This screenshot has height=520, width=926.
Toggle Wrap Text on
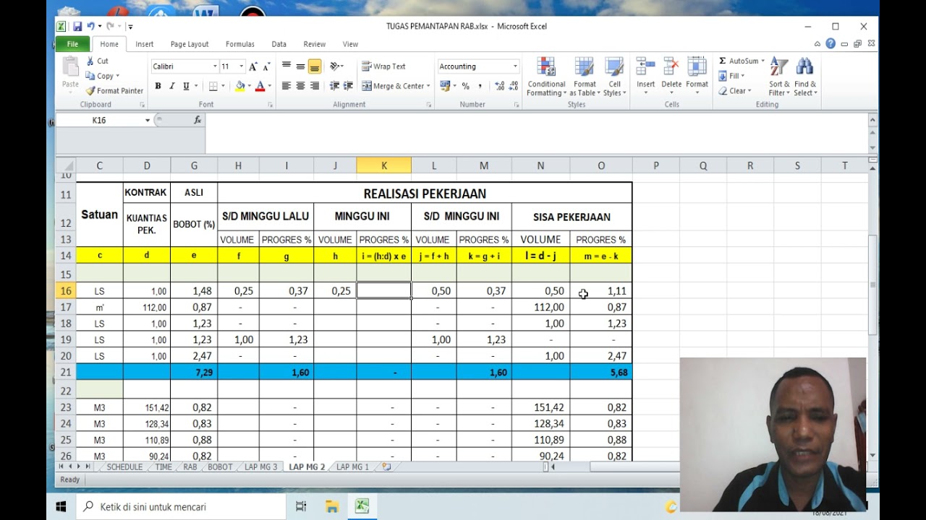[x=383, y=66]
